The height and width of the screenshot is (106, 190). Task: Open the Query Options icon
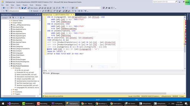(x=48, y=11)
